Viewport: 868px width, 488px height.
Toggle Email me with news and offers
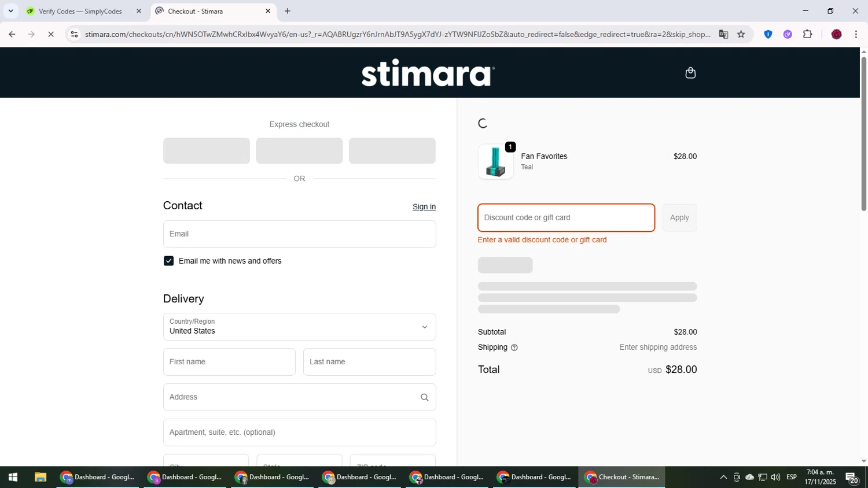pos(168,261)
